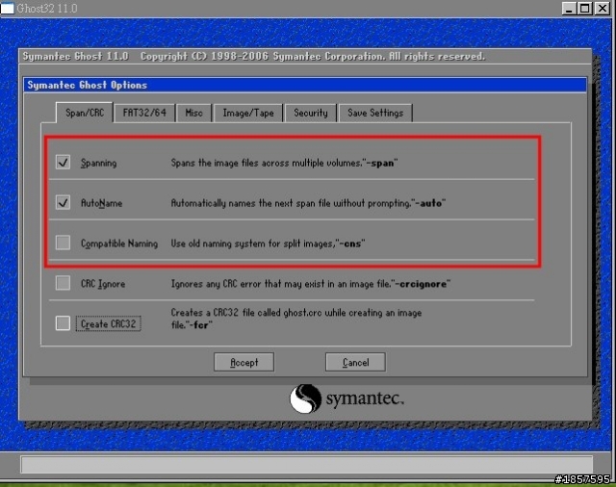Click the AutoName option label
This screenshot has width=616, height=487.
(101, 203)
